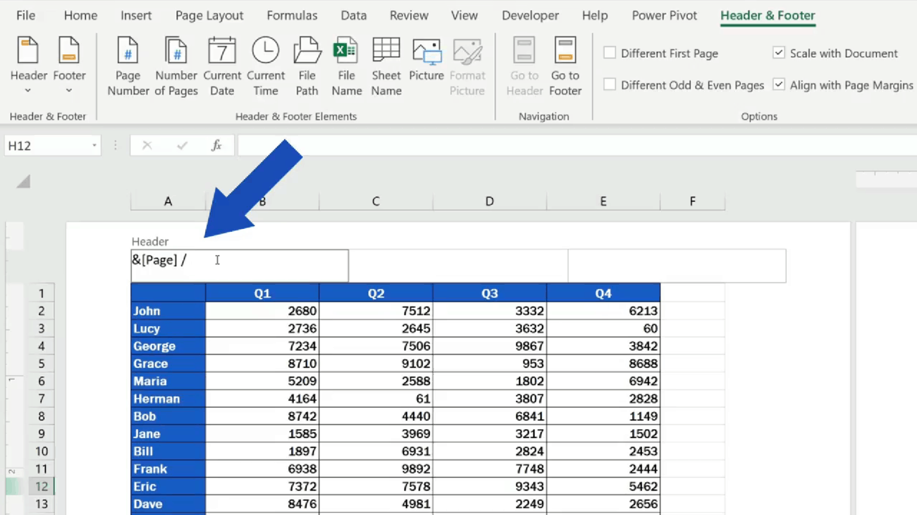
Task: Insert the File Name element
Action: 346,64
